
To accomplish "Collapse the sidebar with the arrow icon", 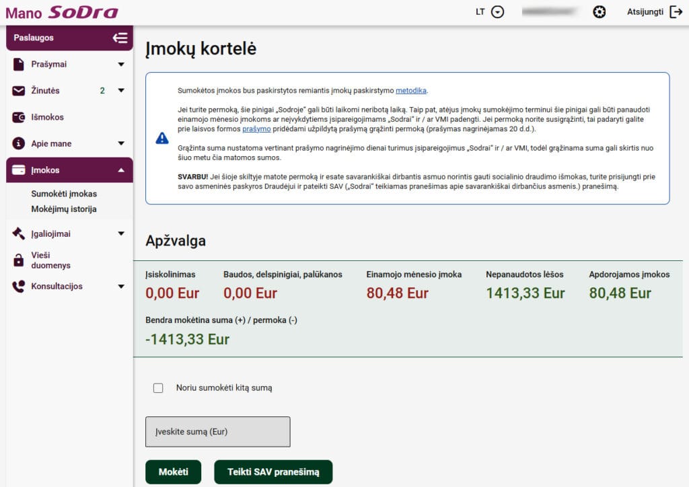I will pyautogui.click(x=121, y=38).
